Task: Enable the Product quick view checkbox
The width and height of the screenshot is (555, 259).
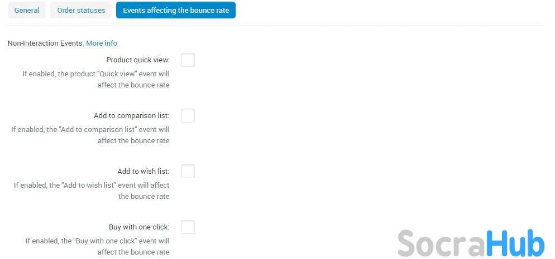Action: tap(188, 60)
